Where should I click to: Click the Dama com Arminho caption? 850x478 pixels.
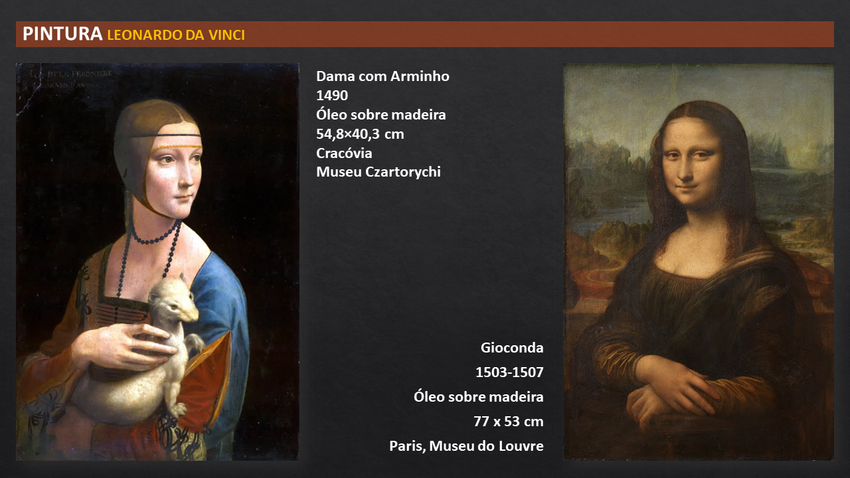(x=382, y=76)
